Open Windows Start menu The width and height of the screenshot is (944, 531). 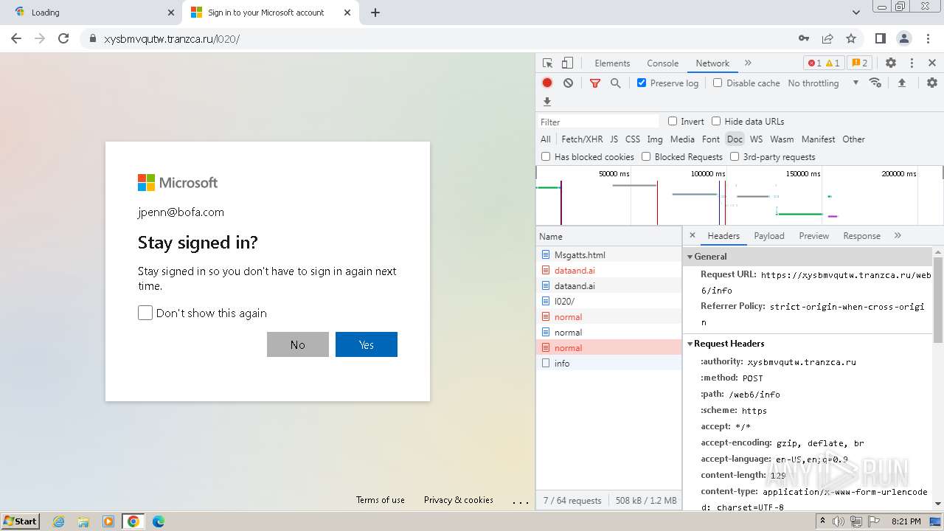click(x=20, y=521)
